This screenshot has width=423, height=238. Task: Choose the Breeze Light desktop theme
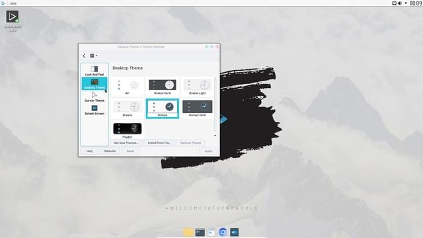(198, 87)
